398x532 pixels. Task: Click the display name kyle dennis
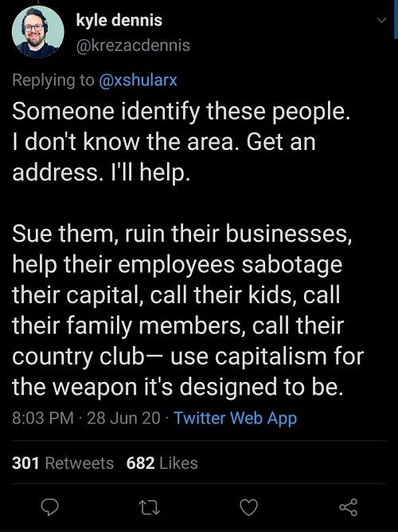pos(119,21)
